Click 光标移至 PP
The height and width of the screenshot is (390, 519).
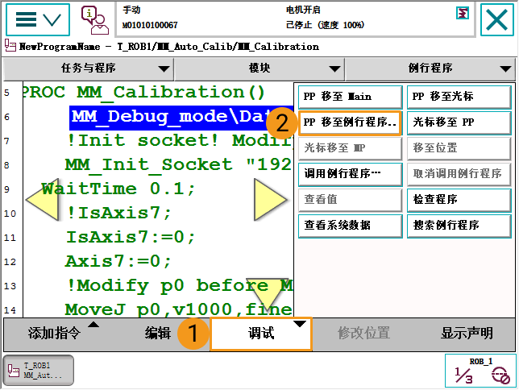pos(459,122)
